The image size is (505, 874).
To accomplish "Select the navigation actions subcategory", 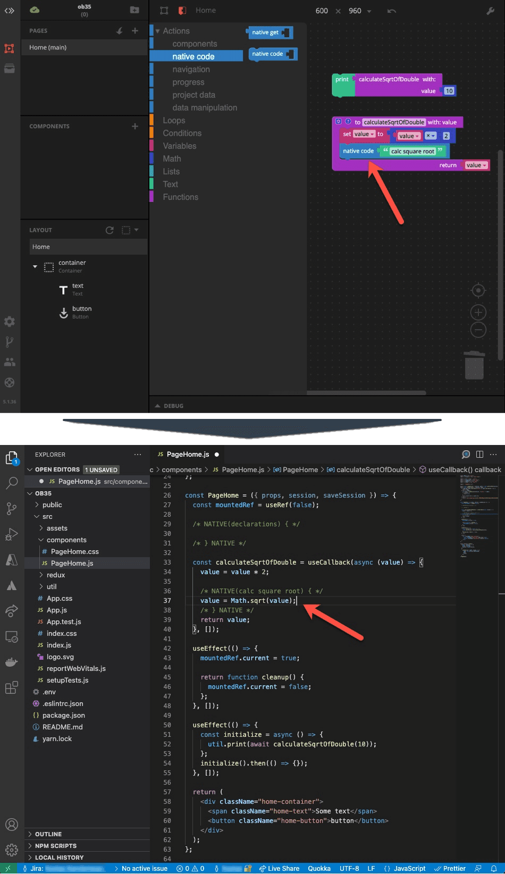I will (191, 70).
